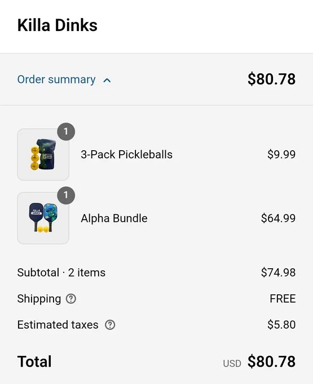
Task: Click the $64.99 Alpha Bundle price
Action: [x=278, y=218]
